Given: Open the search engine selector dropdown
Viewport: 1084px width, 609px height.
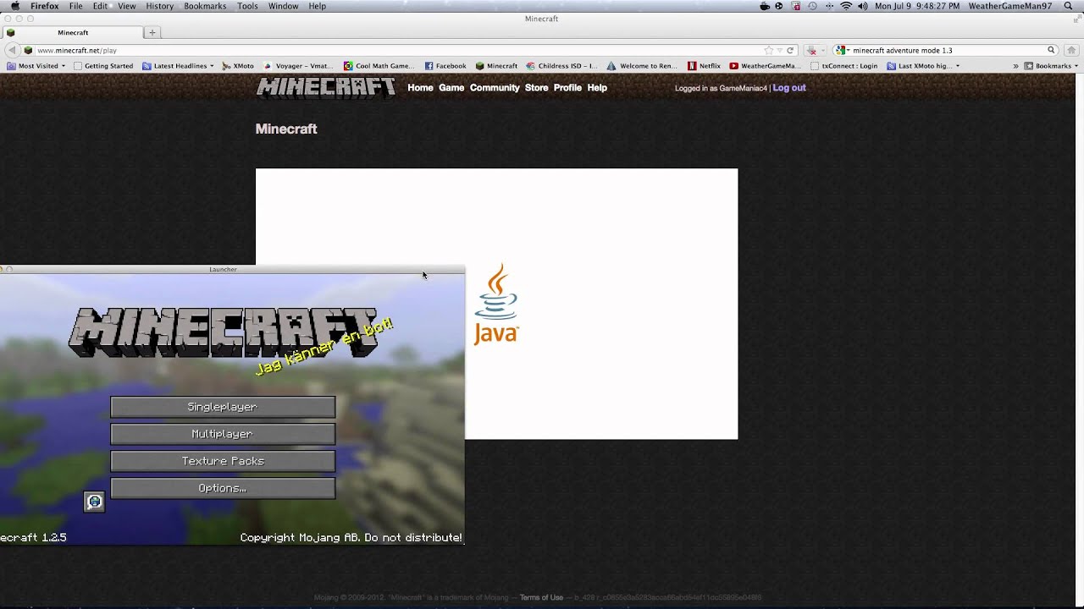Looking at the screenshot, I should (x=842, y=50).
